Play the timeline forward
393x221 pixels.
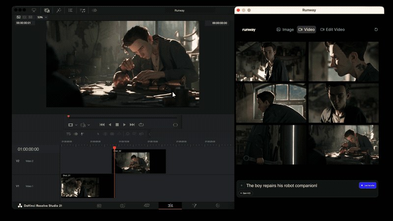click(x=124, y=125)
